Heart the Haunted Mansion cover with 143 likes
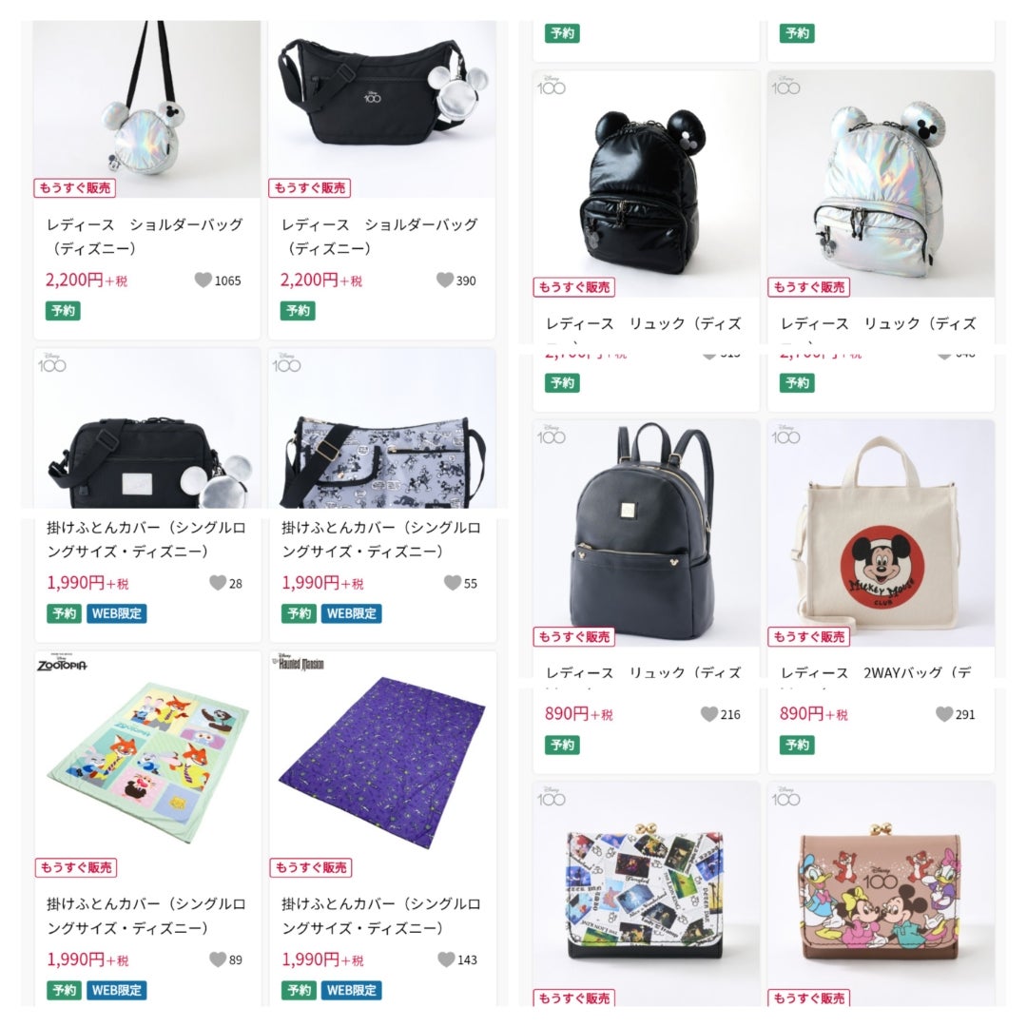Screen dimensions: 1027x1027 pos(446,959)
